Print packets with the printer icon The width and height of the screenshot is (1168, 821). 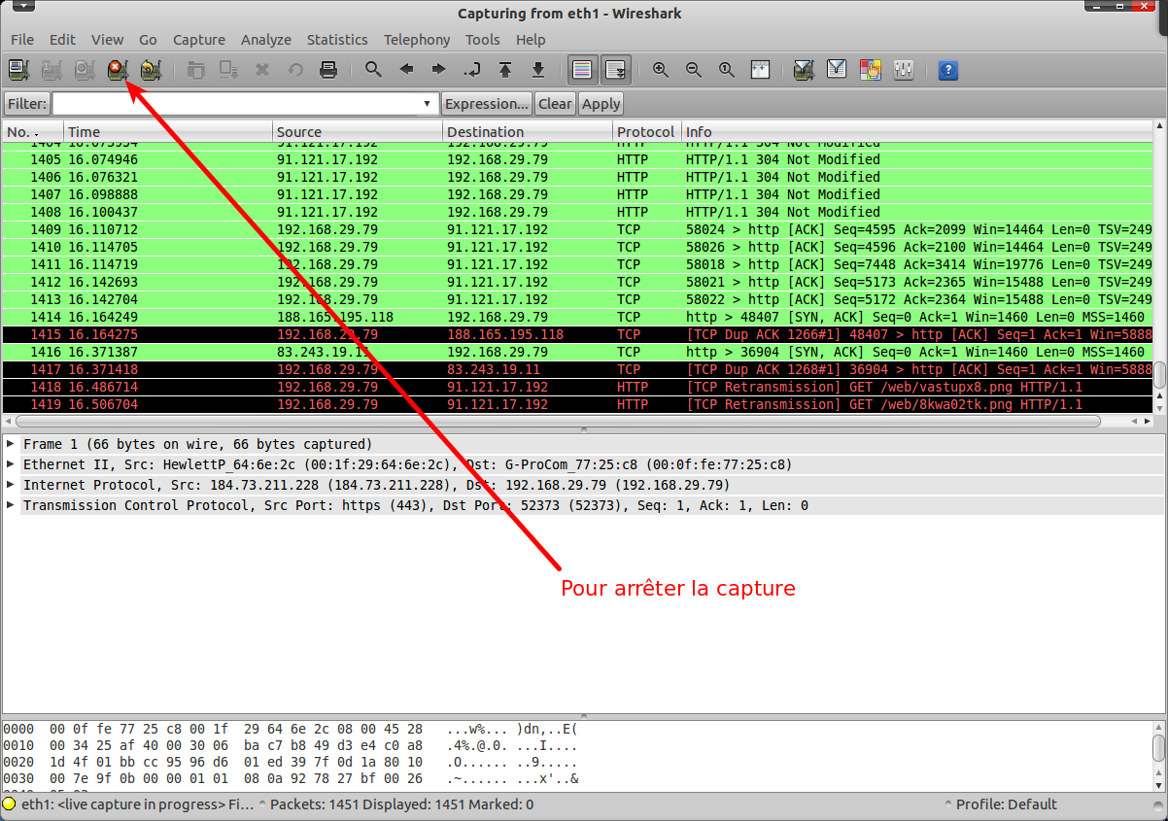pos(328,70)
